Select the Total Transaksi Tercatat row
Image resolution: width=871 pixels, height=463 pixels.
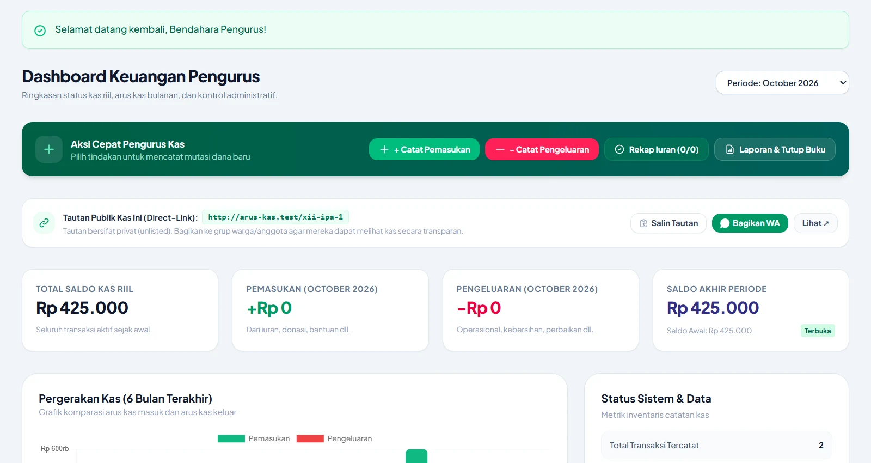[x=716, y=445]
